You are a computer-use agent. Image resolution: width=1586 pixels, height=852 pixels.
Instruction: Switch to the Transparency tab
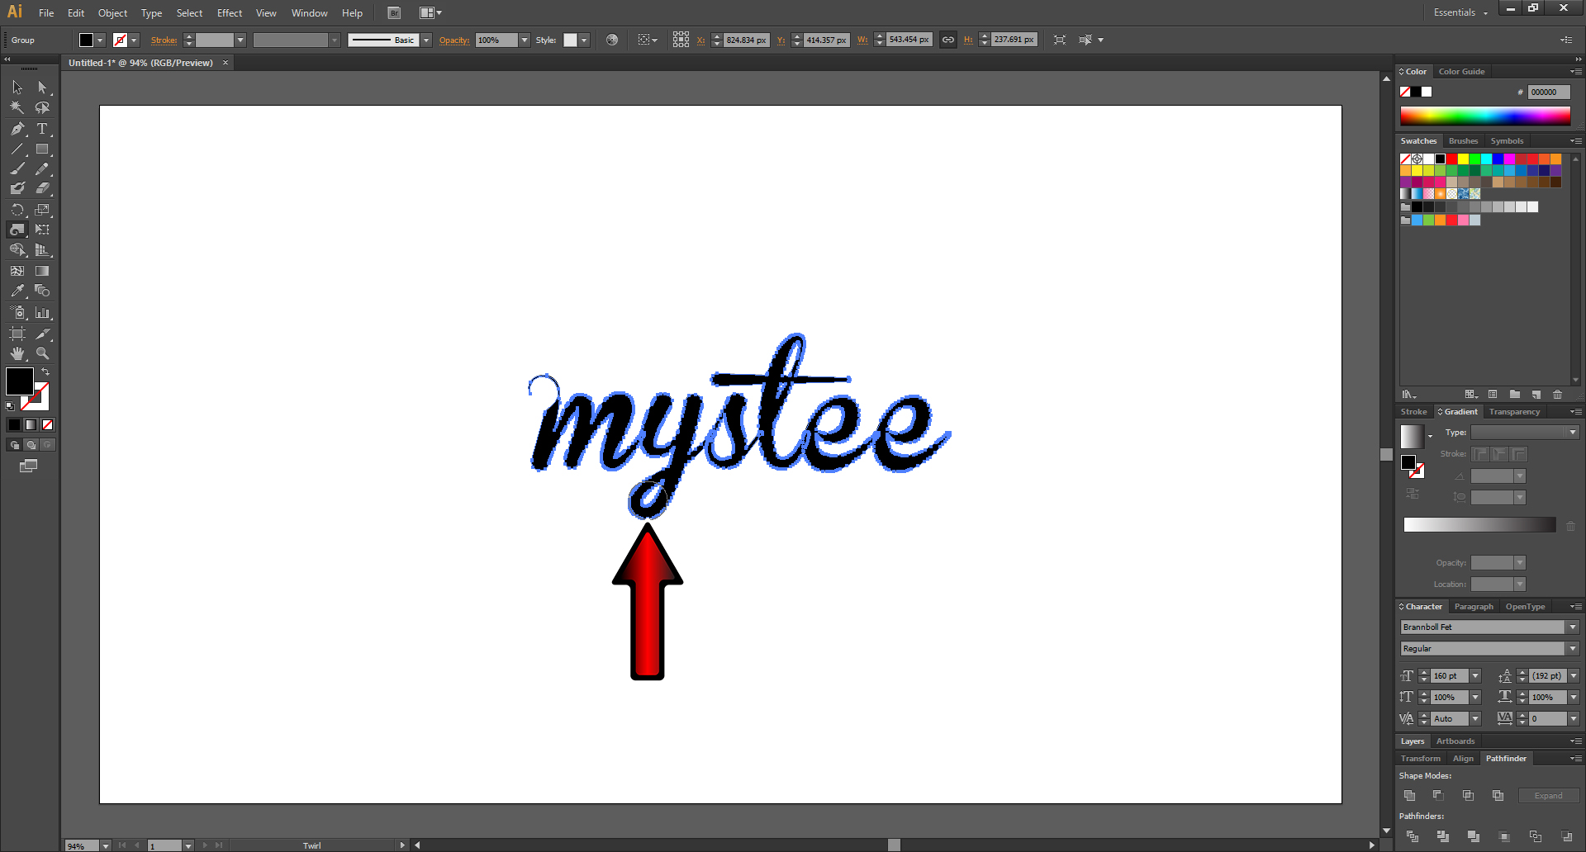point(1514,412)
